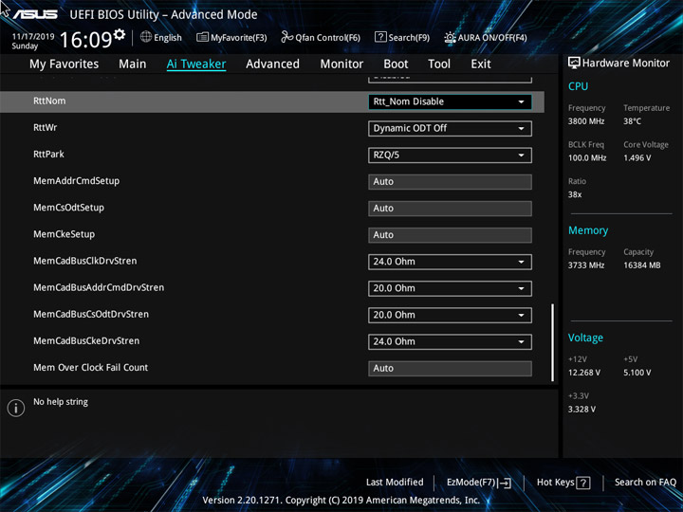
Task: Click the +12V reading 12.268 V
Action: pyautogui.click(x=584, y=373)
